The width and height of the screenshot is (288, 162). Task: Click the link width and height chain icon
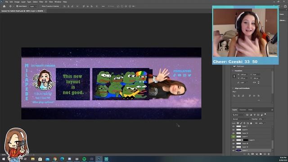click(x=234, y=76)
